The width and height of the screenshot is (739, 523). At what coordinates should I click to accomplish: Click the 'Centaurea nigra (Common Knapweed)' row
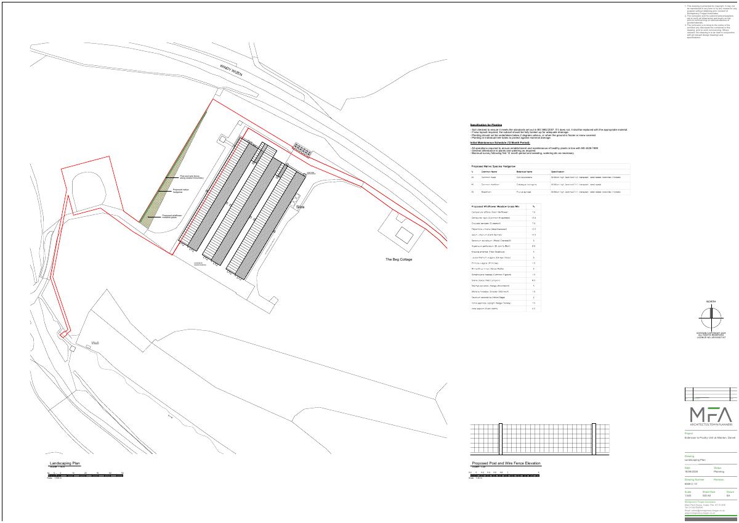point(505,218)
